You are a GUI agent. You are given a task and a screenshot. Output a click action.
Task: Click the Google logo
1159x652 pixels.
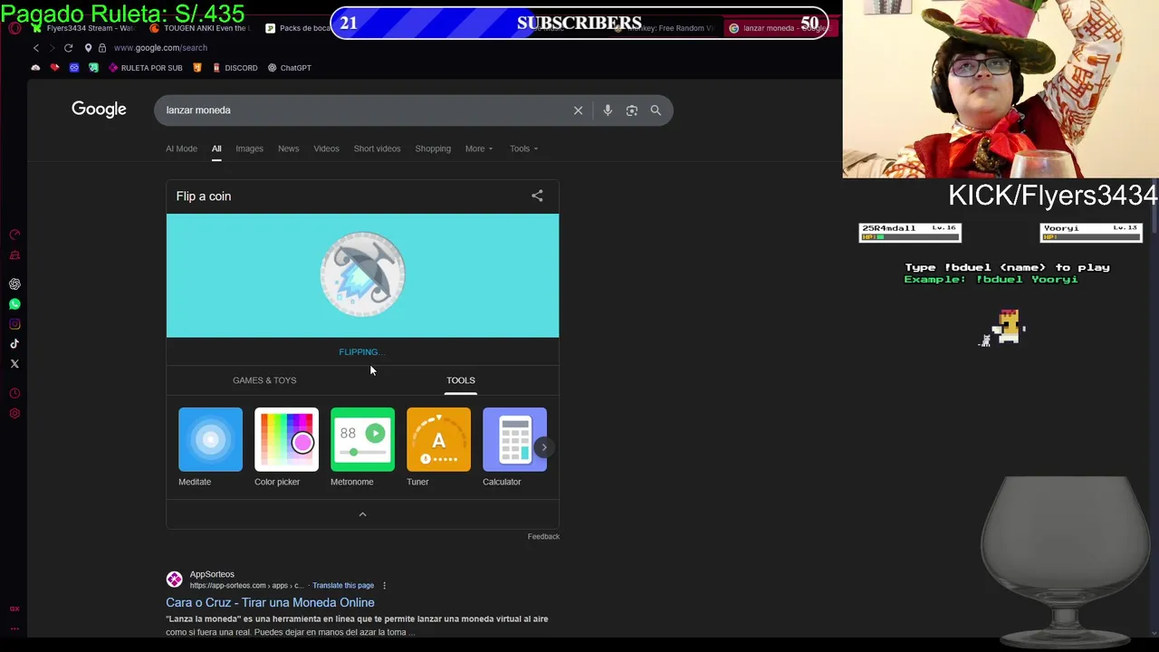point(99,110)
